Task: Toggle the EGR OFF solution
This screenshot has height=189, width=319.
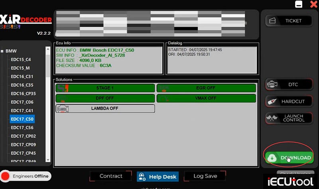Action: pyautogui.click(x=206, y=88)
